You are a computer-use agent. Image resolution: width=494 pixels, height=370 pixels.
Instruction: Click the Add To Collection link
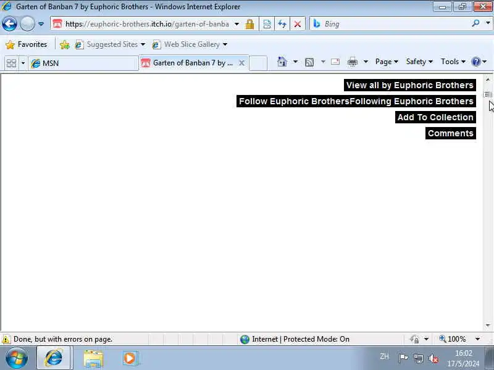tap(435, 117)
